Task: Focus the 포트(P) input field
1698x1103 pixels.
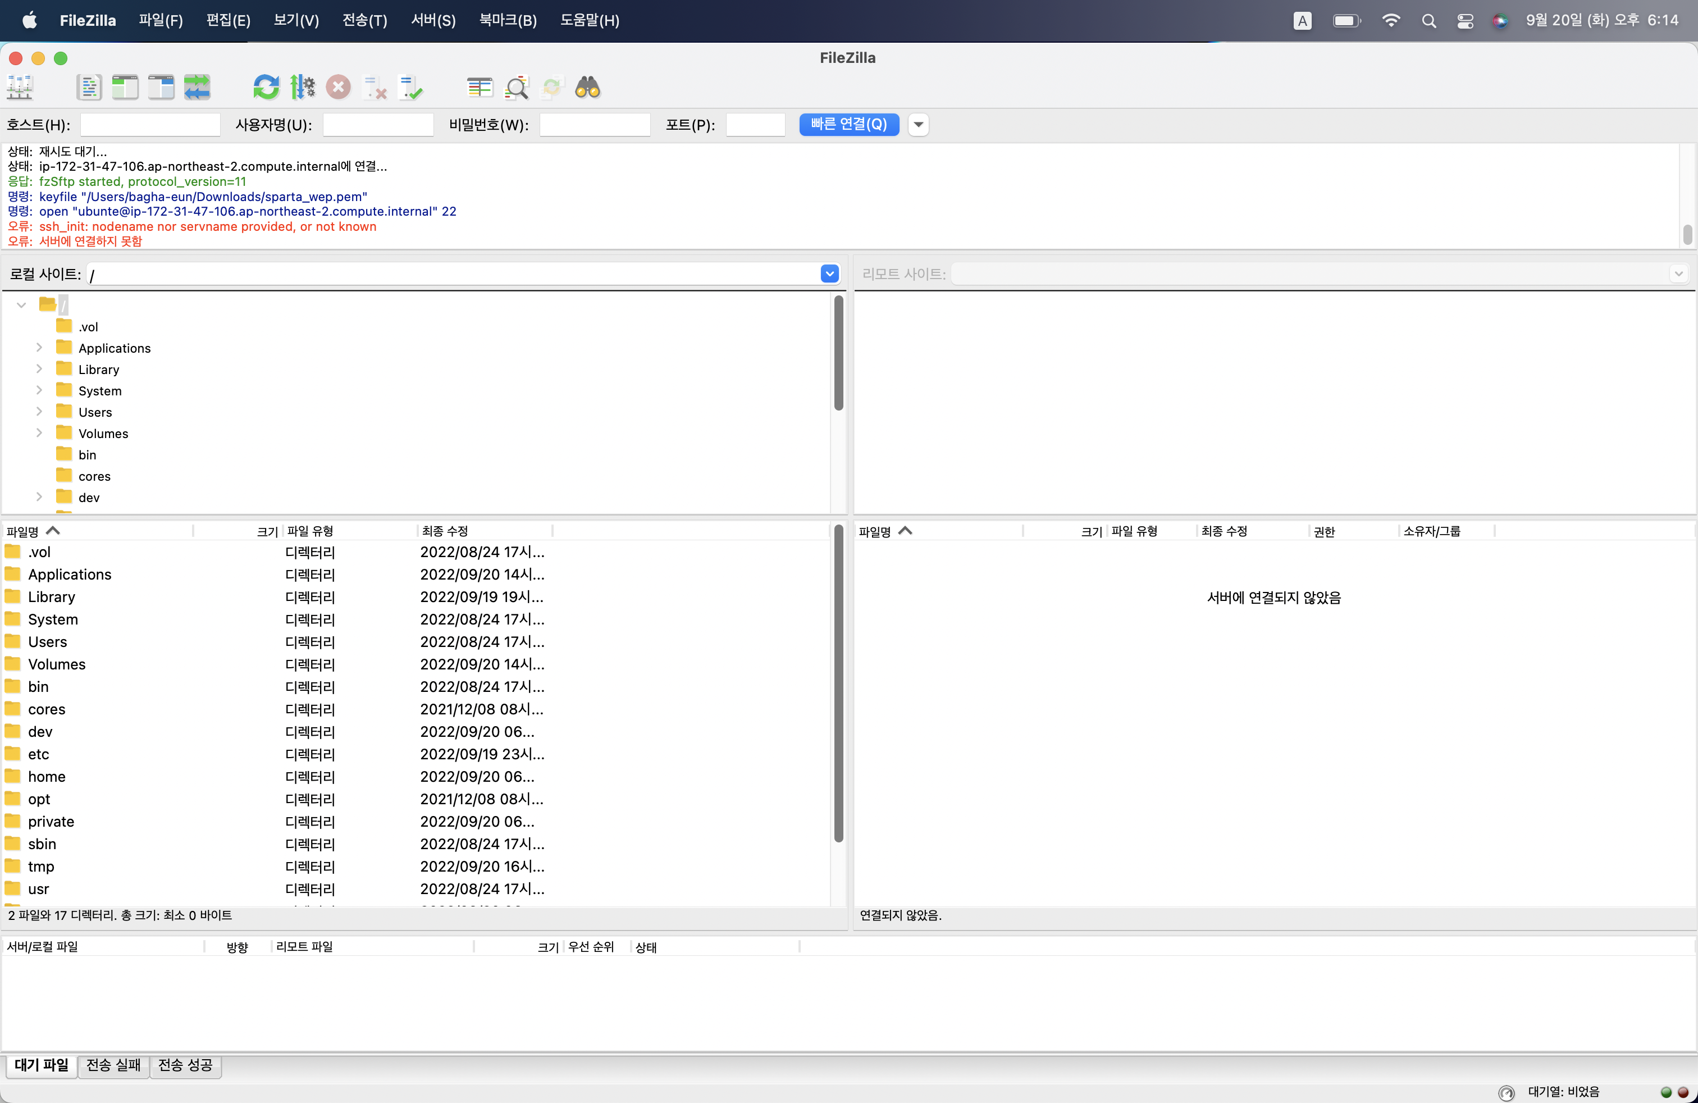Action: [x=756, y=124]
